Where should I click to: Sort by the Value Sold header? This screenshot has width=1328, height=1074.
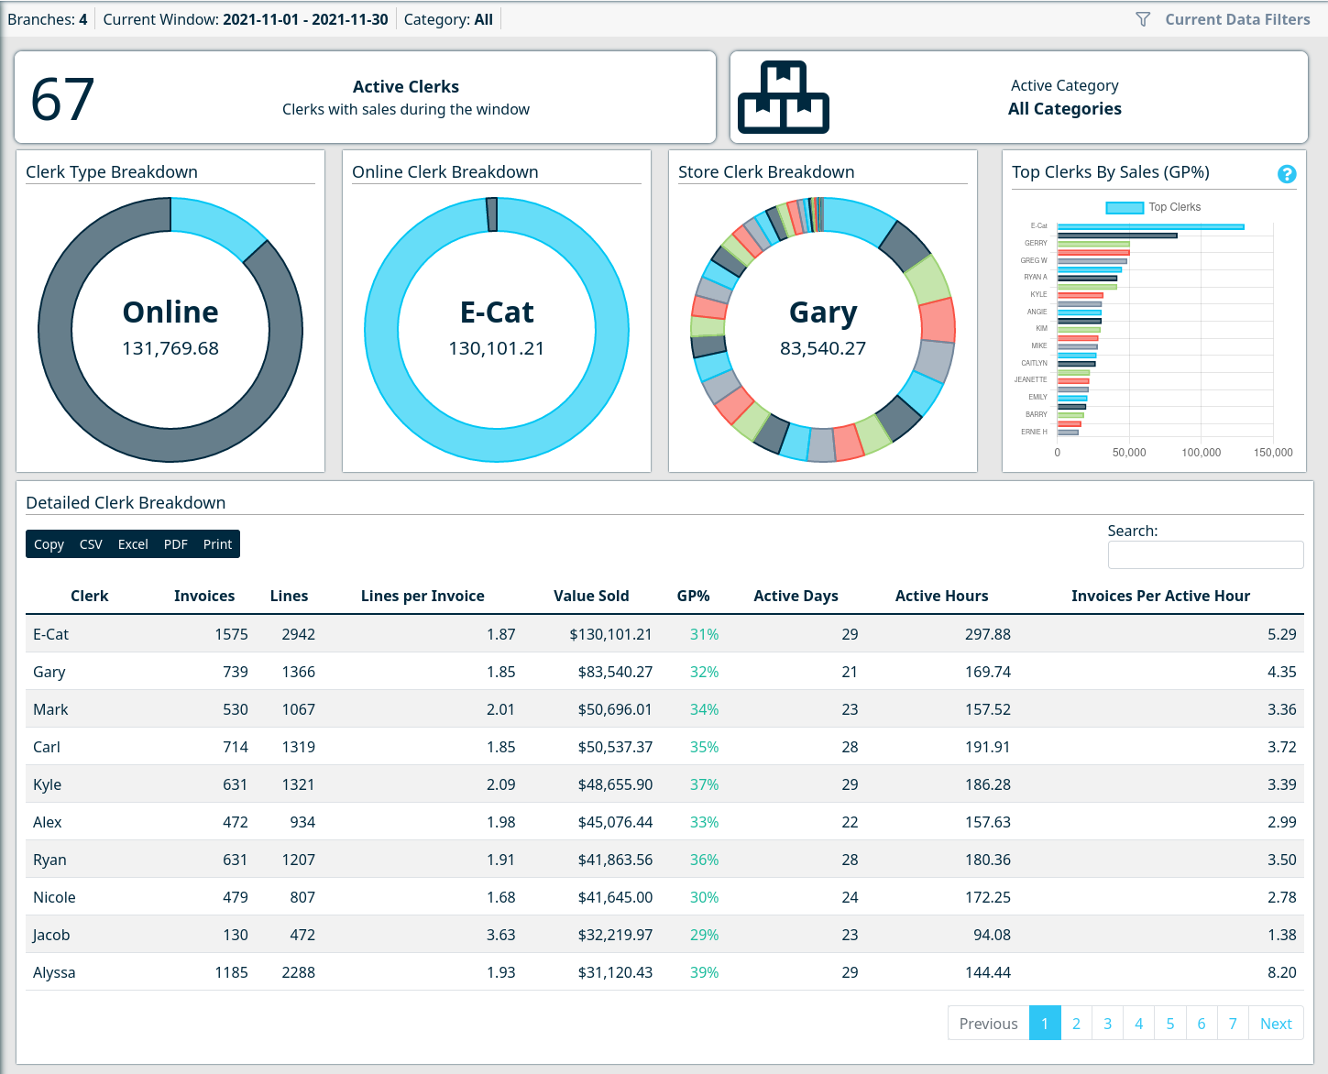point(591,596)
